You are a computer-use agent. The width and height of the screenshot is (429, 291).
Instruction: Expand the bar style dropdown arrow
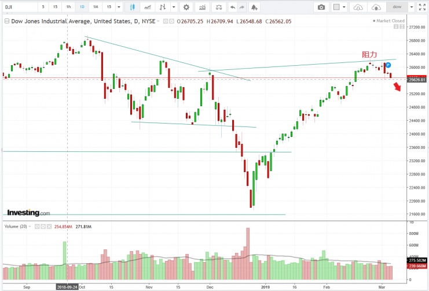[x=174, y=7]
